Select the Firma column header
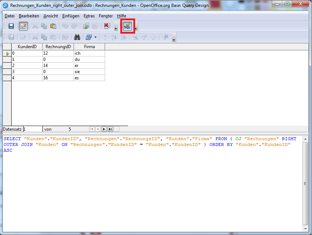The width and height of the screenshot is (312, 235). 90,47
